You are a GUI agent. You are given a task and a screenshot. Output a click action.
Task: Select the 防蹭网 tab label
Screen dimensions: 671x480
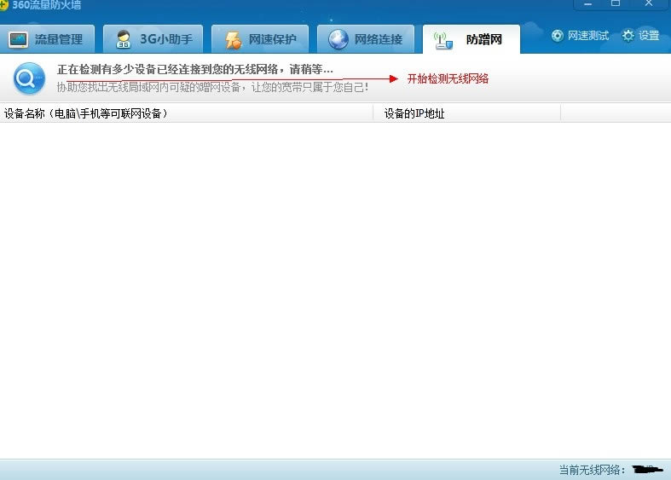[484, 39]
